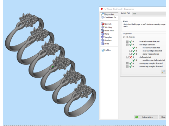Click the Combined Fix icon

point(102,17)
